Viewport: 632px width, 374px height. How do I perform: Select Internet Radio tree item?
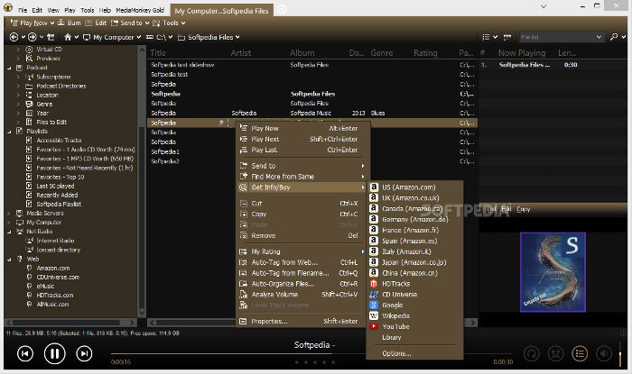pos(55,241)
